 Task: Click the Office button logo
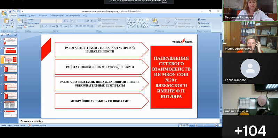(3, 13)
